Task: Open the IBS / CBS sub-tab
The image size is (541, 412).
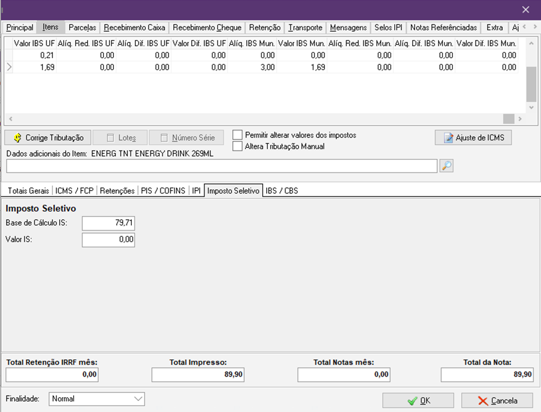Action: point(282,191)
